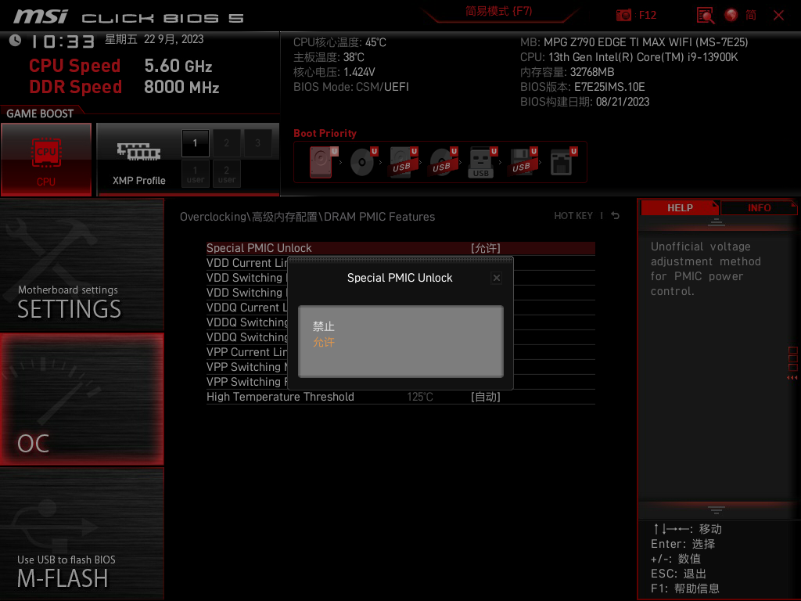Click the date 22 9月, 2023
The width and height of the screenshot is (801, 601).
[174, 39]
